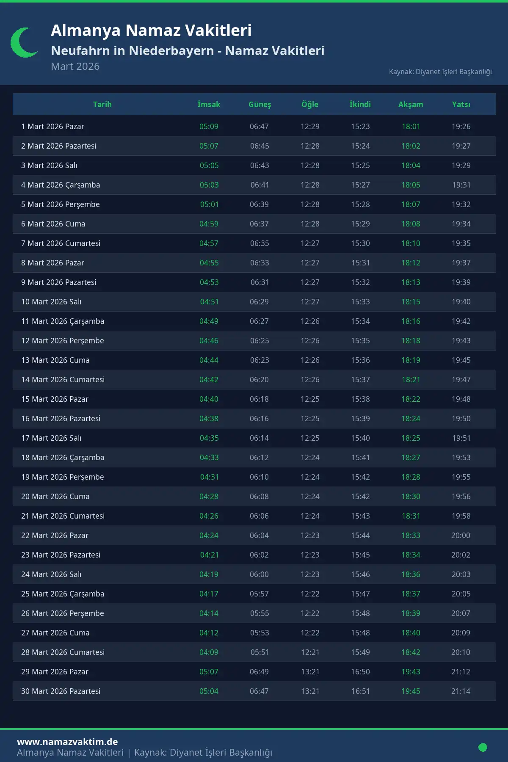Screen dimensions: 508x762
Task: Click İmsak time 04:59 on 6 Mart
Action: (x=209, y=224)
